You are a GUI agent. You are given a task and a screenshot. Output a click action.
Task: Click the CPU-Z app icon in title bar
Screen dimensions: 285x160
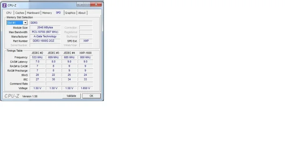coord(4,5)
